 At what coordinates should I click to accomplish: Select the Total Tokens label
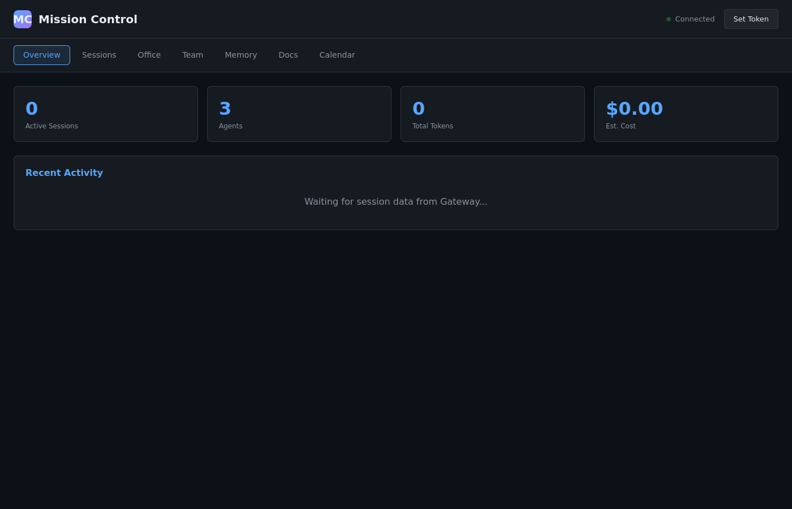433,126
